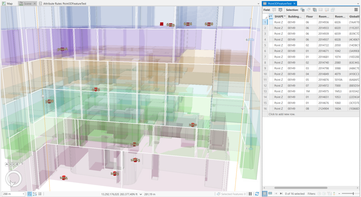361x197 pixels.
Task: Click the Building column header
Action: tap(295, 17)
